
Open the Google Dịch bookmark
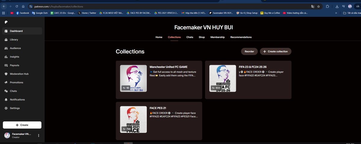(40, 13)
